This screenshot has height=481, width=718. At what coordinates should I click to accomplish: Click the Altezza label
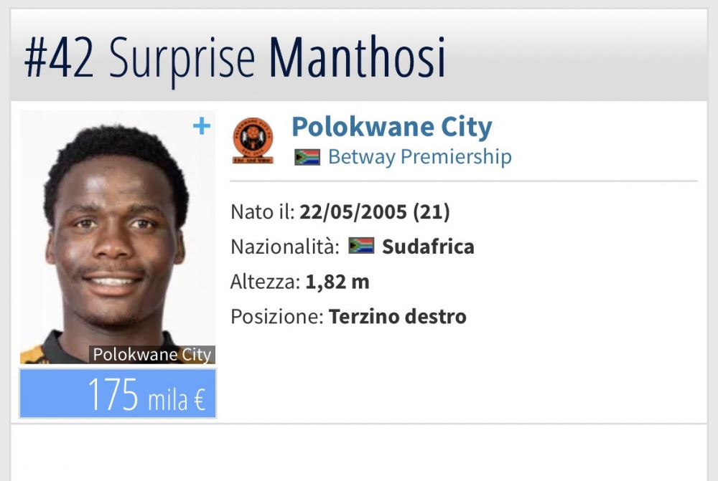click(265, 282)
